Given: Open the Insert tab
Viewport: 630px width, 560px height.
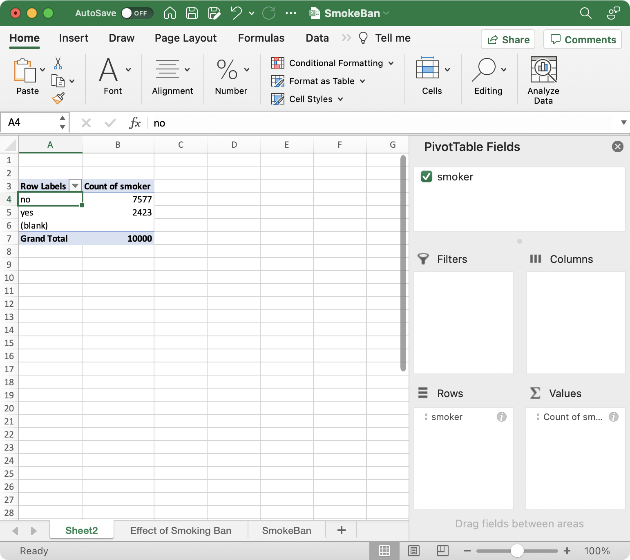Looking at the screenshot, I should point(74,38).
